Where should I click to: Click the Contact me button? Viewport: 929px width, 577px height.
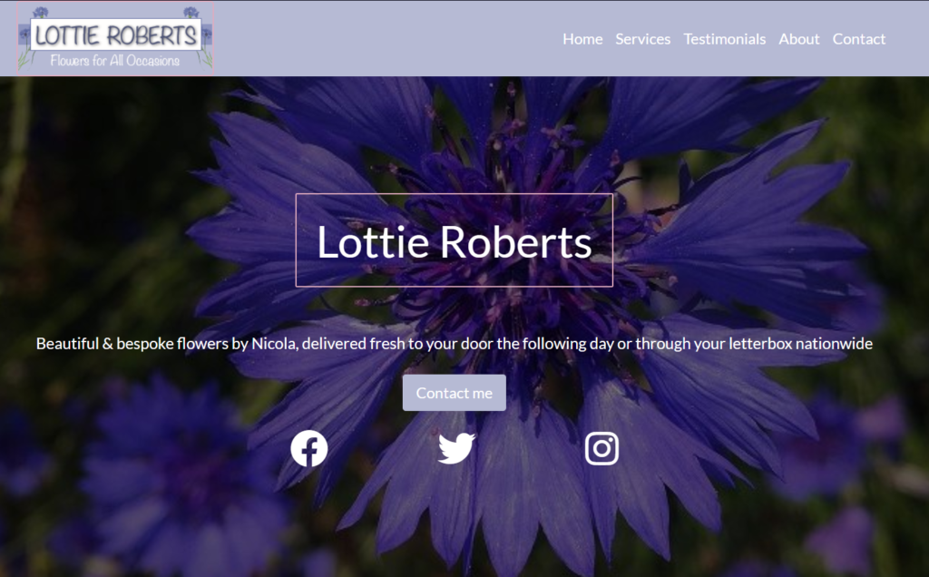(x=455, y=393)
